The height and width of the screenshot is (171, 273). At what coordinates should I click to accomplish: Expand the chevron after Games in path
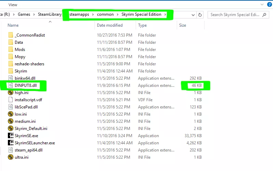[34, 14]
